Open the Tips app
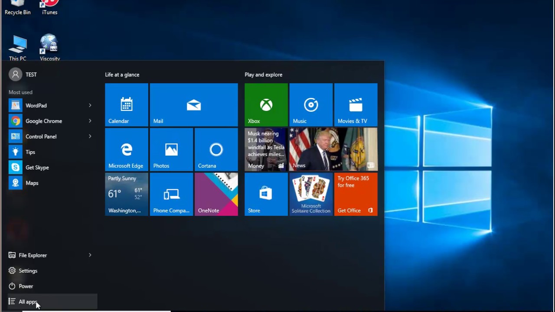 52,152
